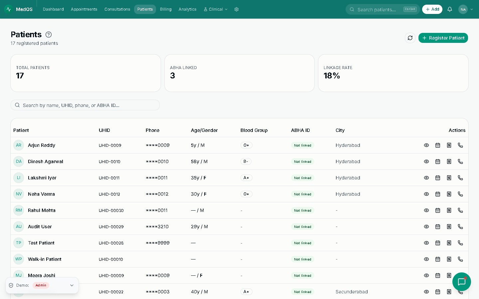
Task: Open Neha Verma patient name
Action: tap(41, 194)
